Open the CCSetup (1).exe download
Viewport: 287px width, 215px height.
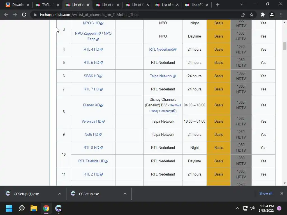click(26, 194)
